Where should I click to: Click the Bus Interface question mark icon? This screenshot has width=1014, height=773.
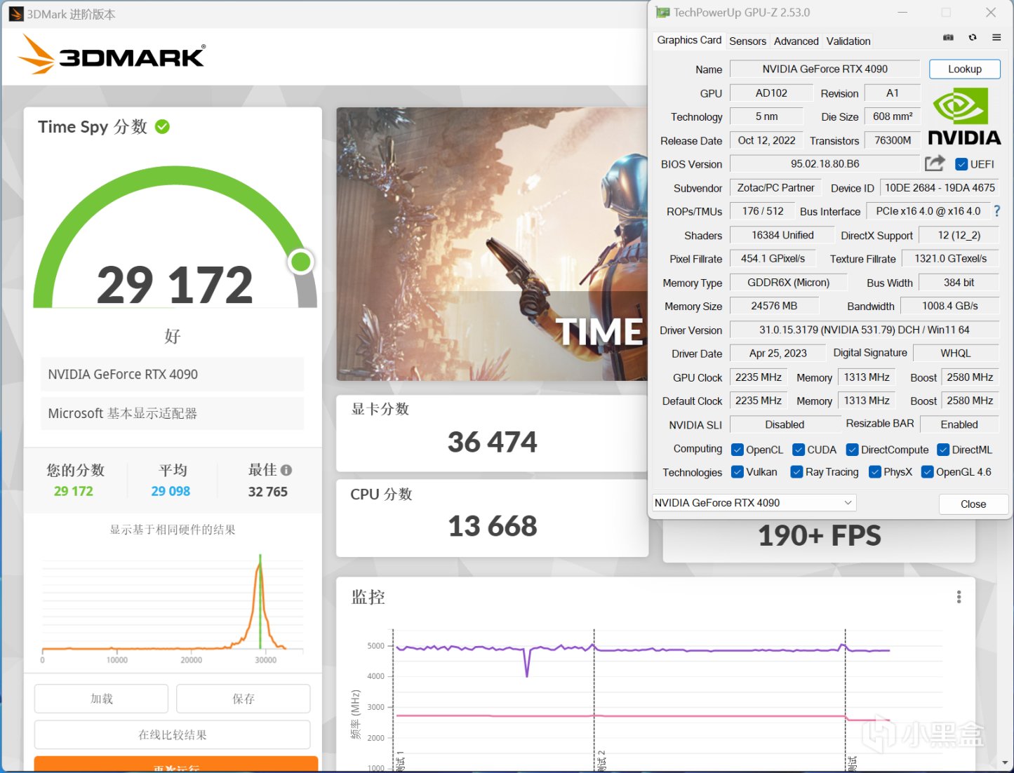point(996,210)
